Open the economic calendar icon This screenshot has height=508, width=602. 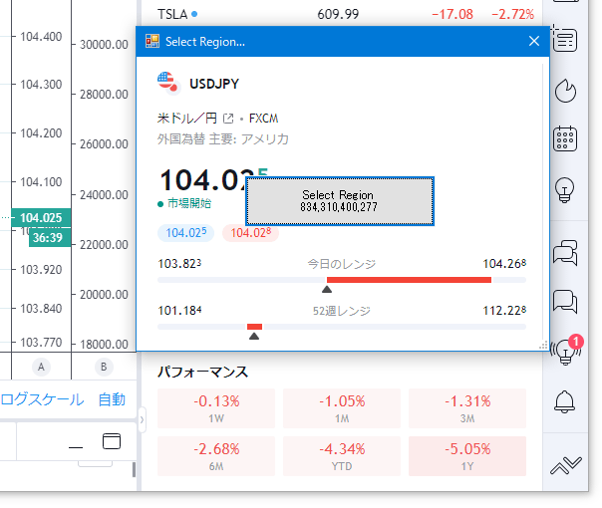click(565, 138)
